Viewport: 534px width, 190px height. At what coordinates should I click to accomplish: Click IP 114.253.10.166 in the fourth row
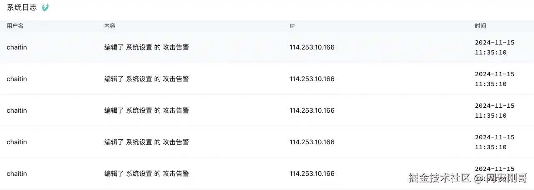point(312,142)
